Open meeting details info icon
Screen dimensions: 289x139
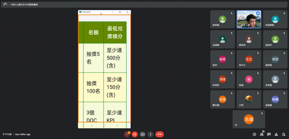pyautogui.click(x=254, y=134)
